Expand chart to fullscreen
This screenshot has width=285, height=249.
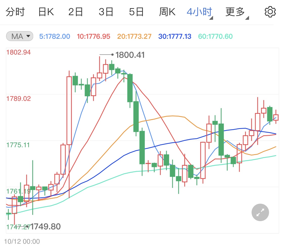(x=260, y=212)
